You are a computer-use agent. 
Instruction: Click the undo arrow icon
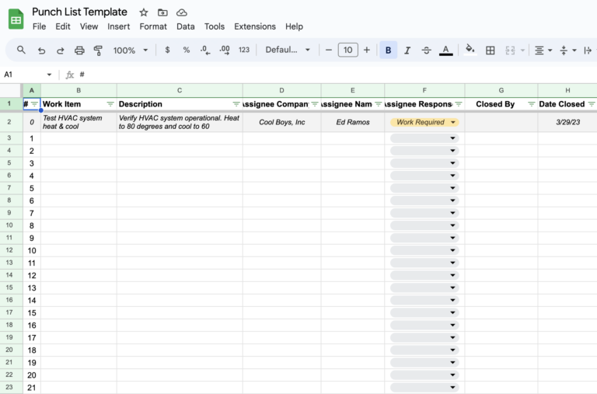pos(41,51)
